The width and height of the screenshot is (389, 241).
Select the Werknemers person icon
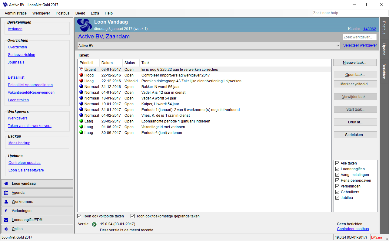pos(7,202)
